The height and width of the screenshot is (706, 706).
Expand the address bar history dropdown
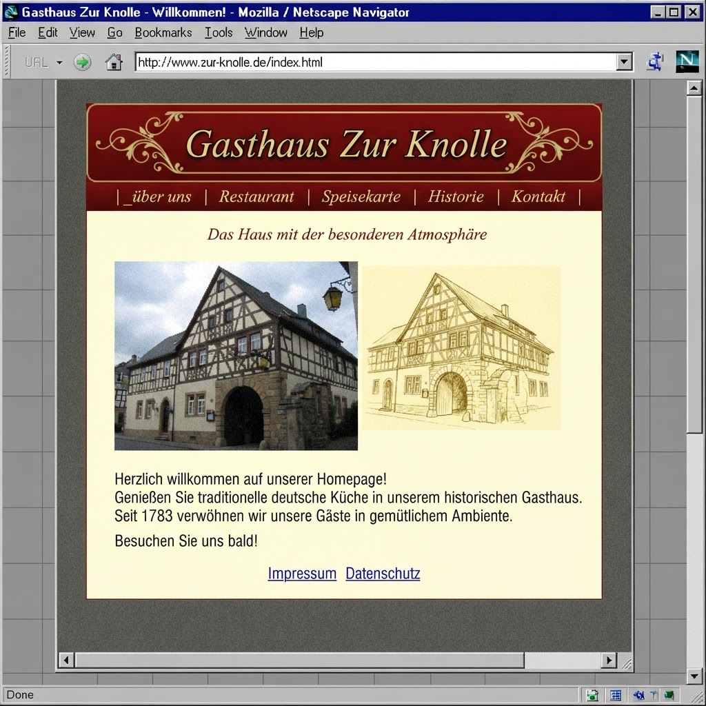624,62
